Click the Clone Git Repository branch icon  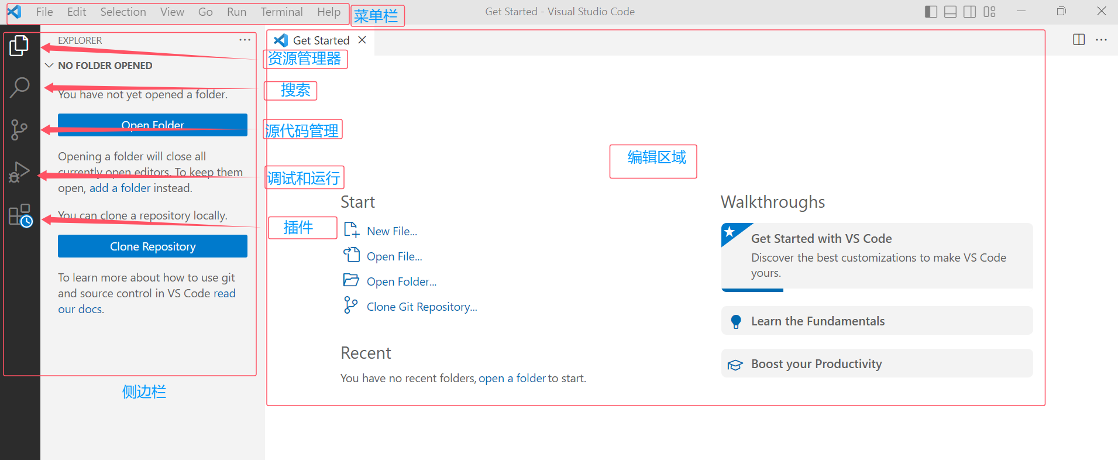pyautogui.click(x=350, y=305)
